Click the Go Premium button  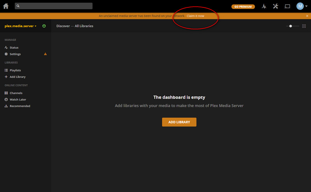[243, 7]
